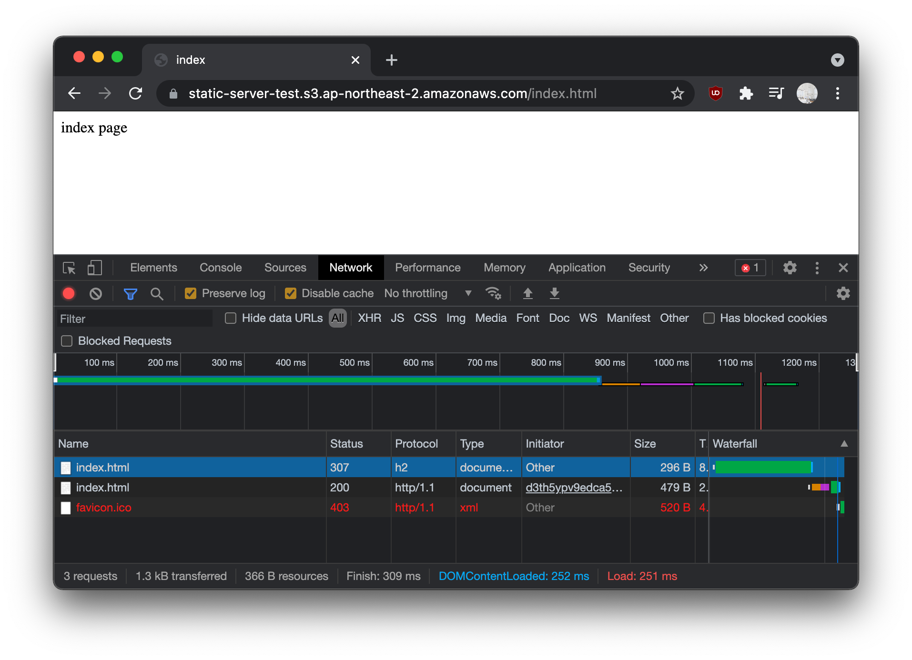Switch to the Elements tab
The width and height of the screenshot is (912, 660).
pos(153,268)
